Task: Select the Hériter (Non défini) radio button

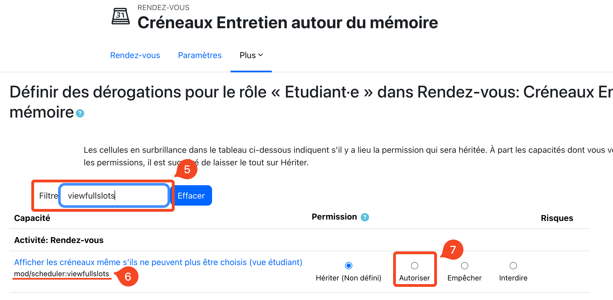Action: coord(348,266)
